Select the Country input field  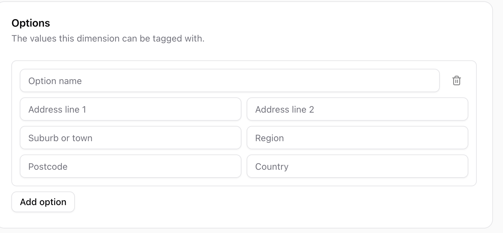coord(357,166)
